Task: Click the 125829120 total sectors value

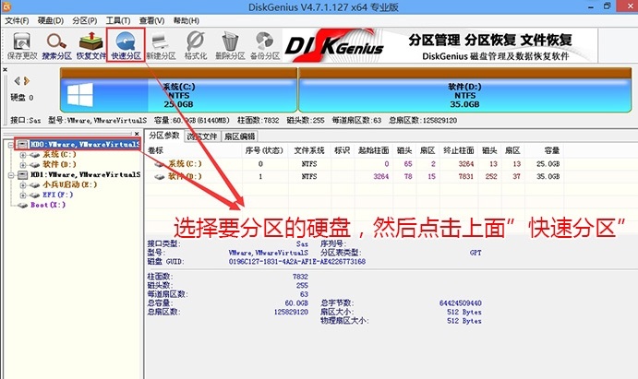Action: click(291, 312)
